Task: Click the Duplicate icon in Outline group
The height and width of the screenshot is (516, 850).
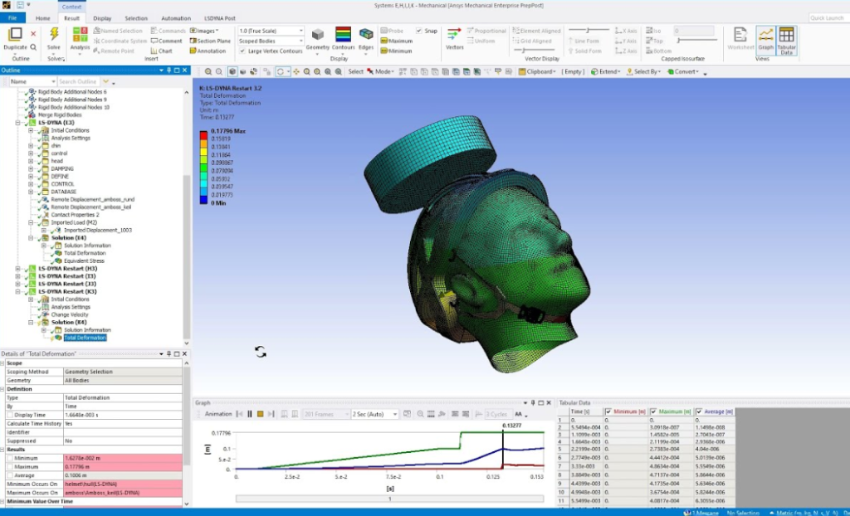Action: coord(15,35)
